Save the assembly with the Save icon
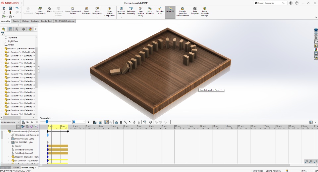Viewport: 318px width, 172px height. tap(10, 8)
